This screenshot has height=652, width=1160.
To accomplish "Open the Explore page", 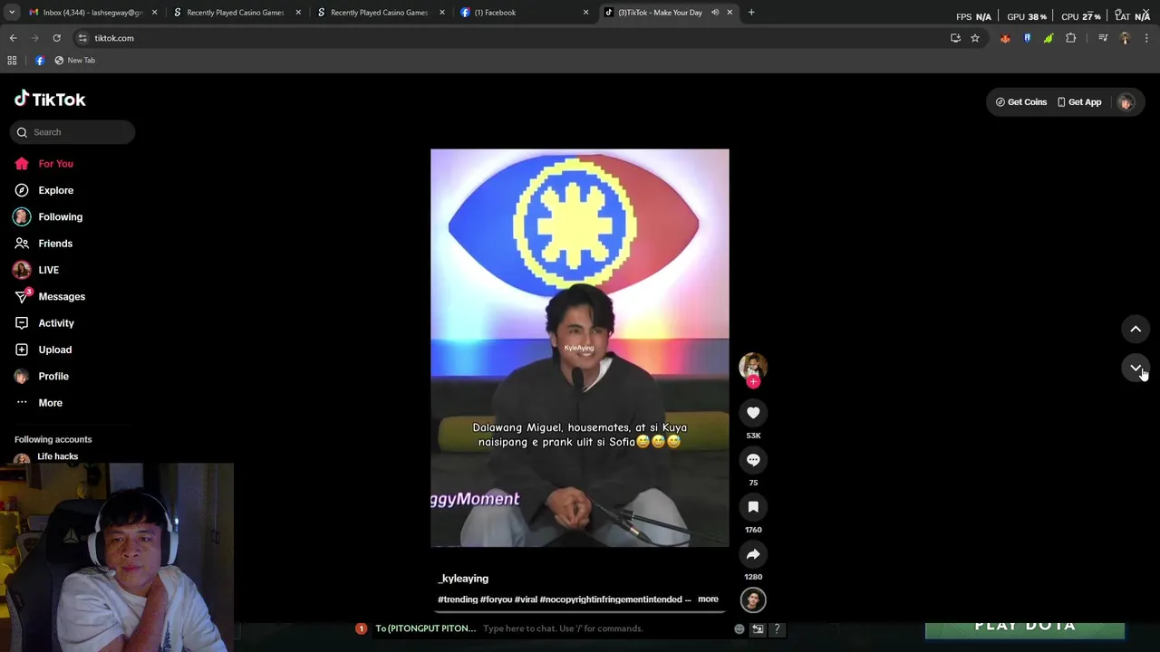I will point(43,190).
